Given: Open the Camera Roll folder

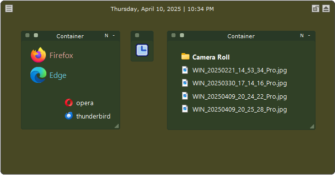Looking at the screenshot, I should click(x=205, y=57).
